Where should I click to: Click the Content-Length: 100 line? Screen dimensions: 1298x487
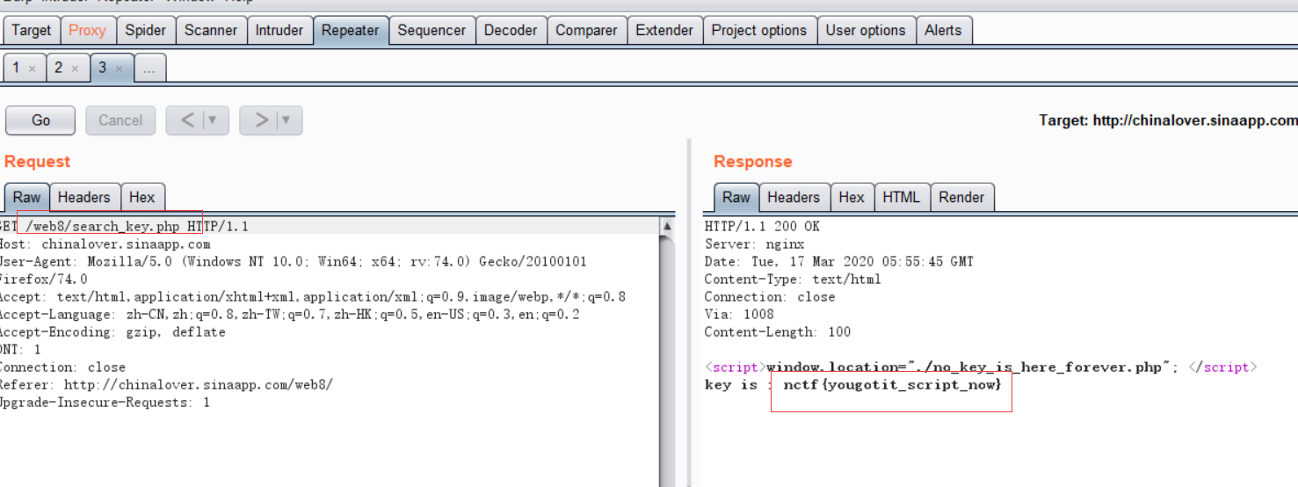[x=777, y=332]
